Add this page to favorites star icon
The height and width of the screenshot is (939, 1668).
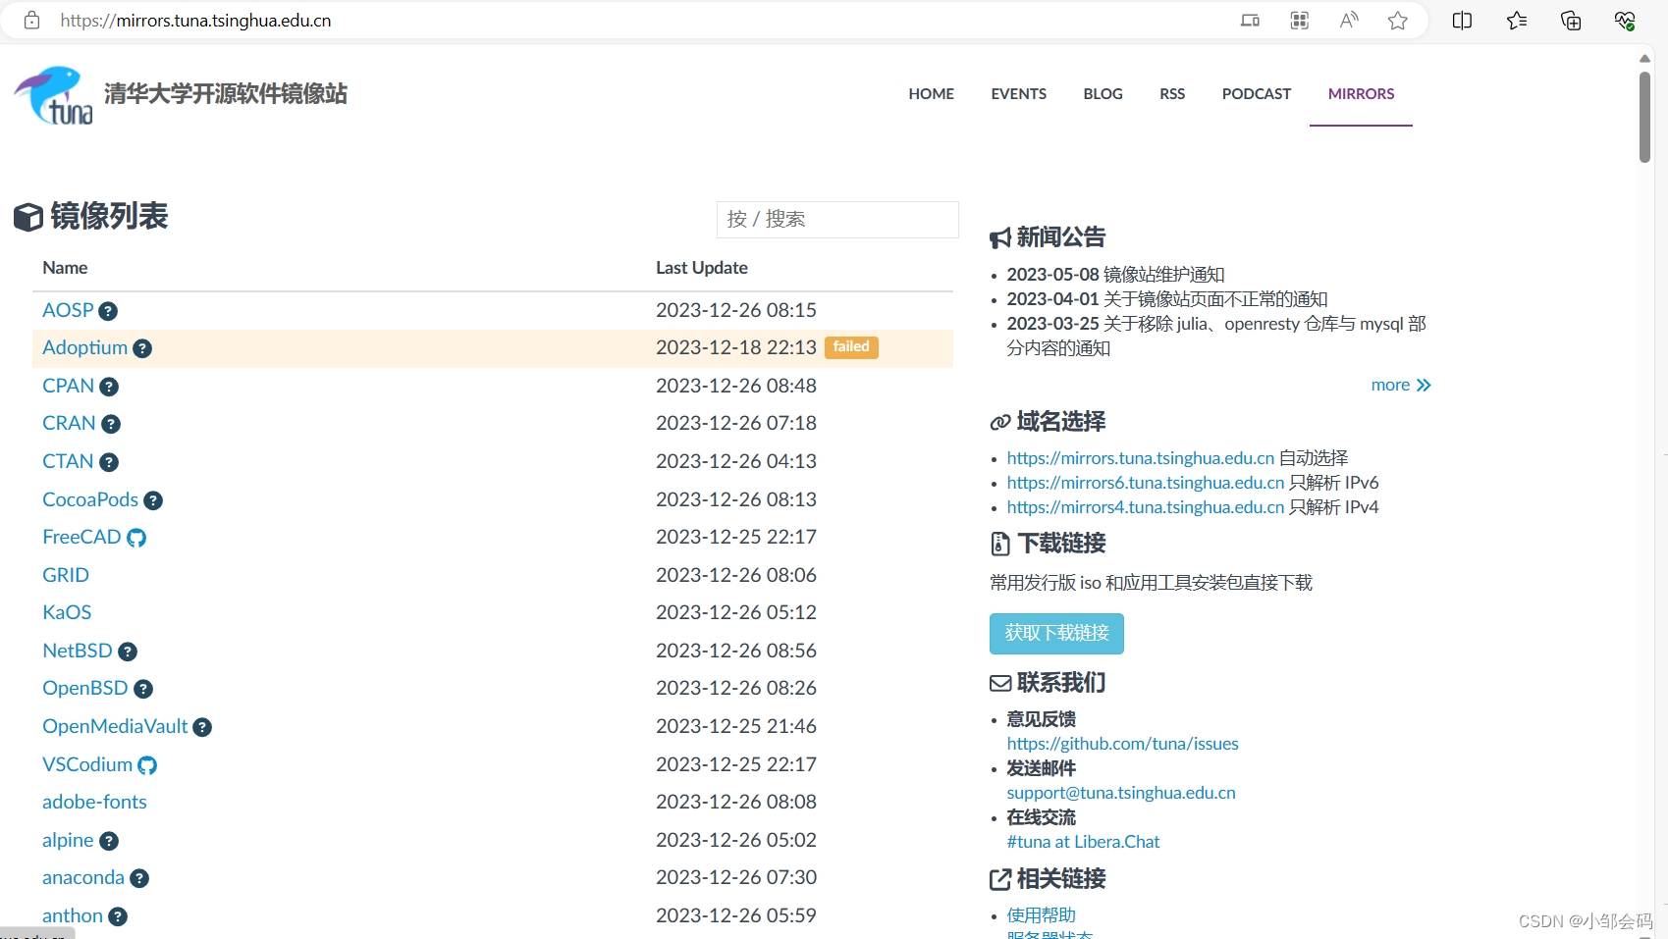click(x=1398, y=21)
